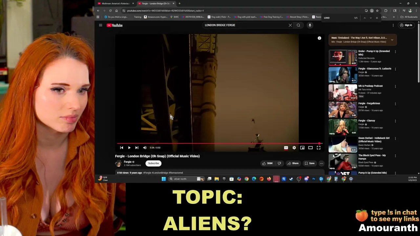The image size is (420, 236).
Task: Open the YouTube guide hamburger menu
Action: pos(101,25)
